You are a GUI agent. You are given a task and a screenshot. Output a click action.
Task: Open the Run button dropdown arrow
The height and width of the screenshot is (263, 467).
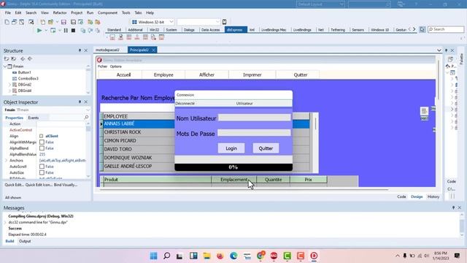coord(46,31)
